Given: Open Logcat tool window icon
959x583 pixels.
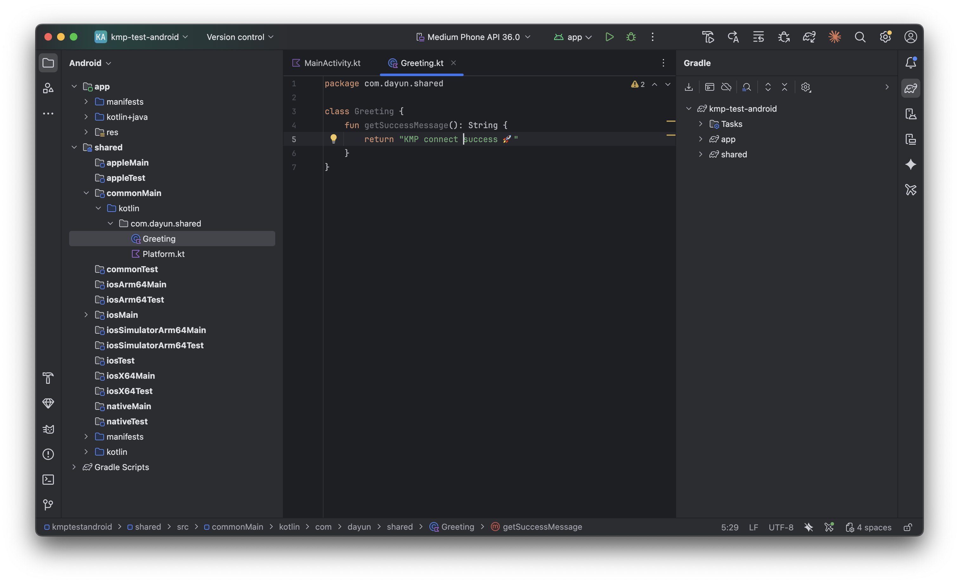Looking at the screenshot, I should (48, 429).
